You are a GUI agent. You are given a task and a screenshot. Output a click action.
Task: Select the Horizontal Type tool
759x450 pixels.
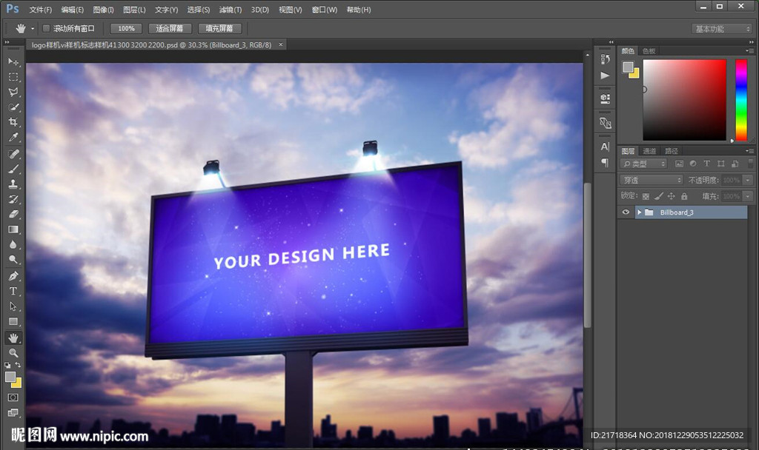13,291
